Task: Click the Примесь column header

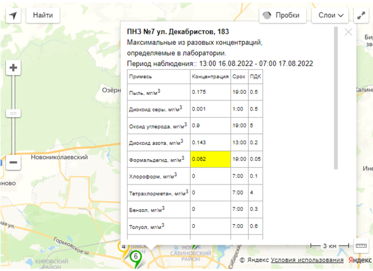Action: coord(141,77)
